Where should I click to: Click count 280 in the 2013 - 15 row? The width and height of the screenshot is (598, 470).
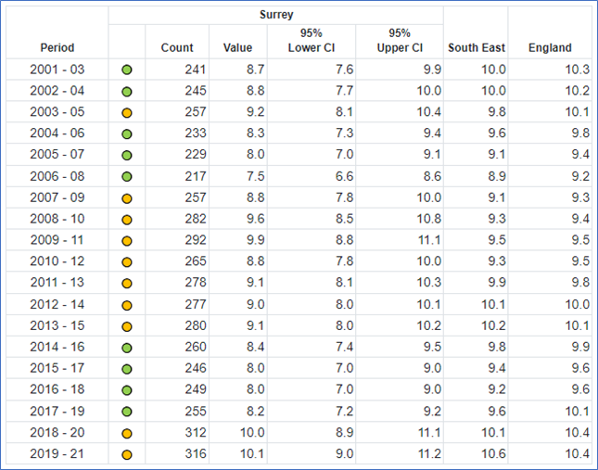(196, 325)
